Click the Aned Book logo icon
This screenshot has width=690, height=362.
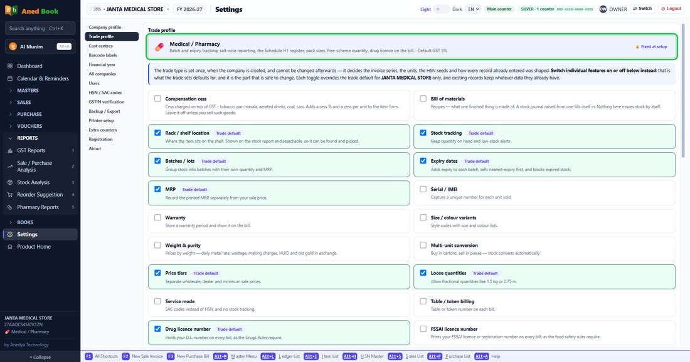pos(11,10)
